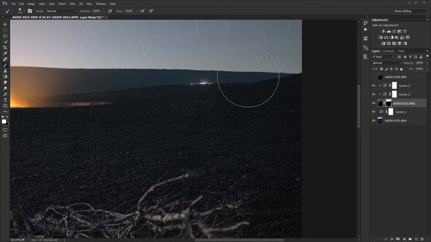The height and width of the screenshot is (242, 431).
Task: Open the brush preset picker arrow
Action: [24, 11]
